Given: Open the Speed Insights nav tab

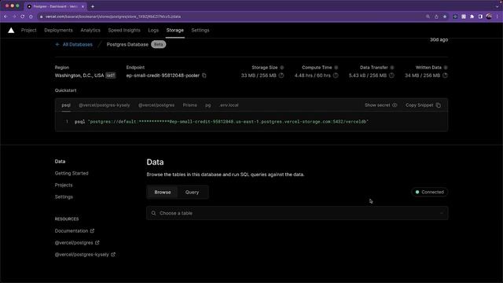Looking at the screenshot, I should coord(124,30).
